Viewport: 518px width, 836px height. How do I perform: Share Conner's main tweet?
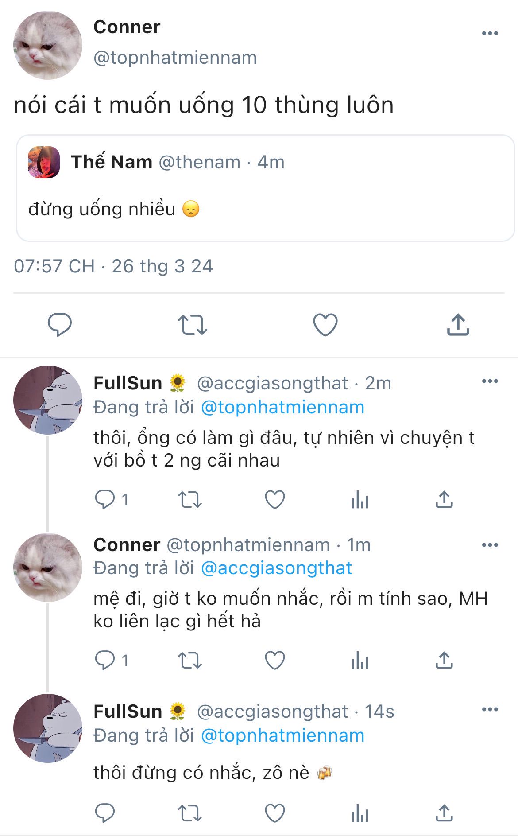click(458, 324)
